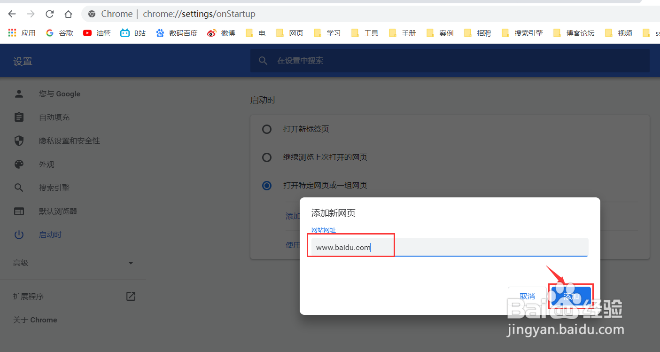Open the 视频 bookmark folder

pyautogui.click(x=619, y=33)
